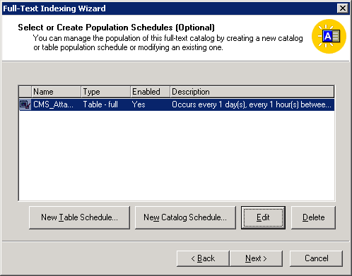Click the schedule row icon beside CMS_Atta...

[x=25, y=104]
